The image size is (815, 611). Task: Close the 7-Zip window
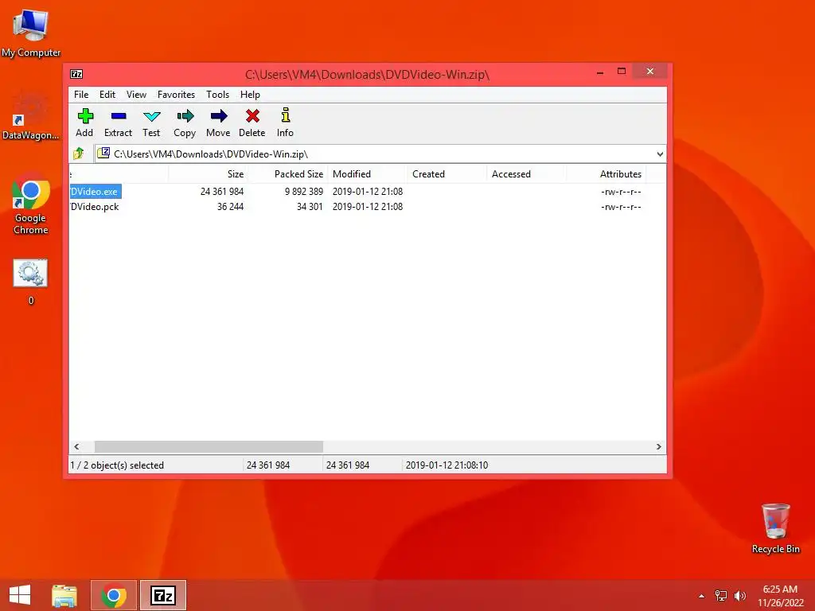(650, 72)
